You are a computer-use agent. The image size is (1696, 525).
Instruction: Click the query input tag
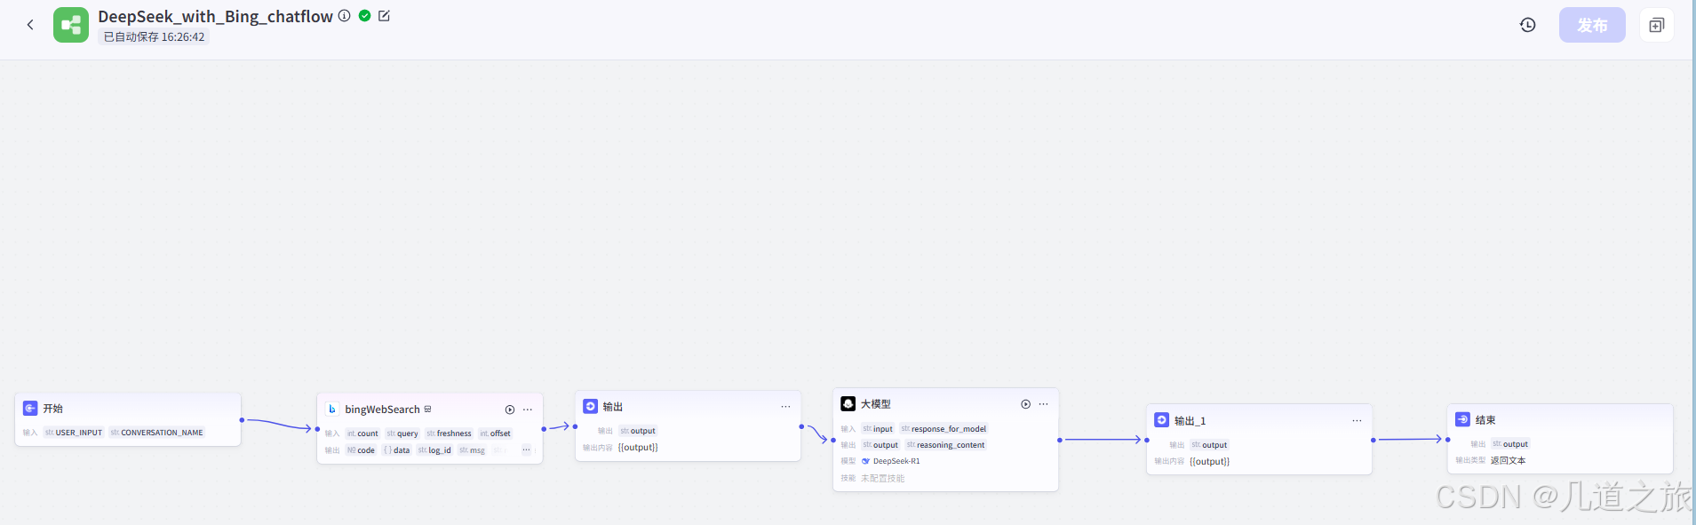[x=402, y=434]
